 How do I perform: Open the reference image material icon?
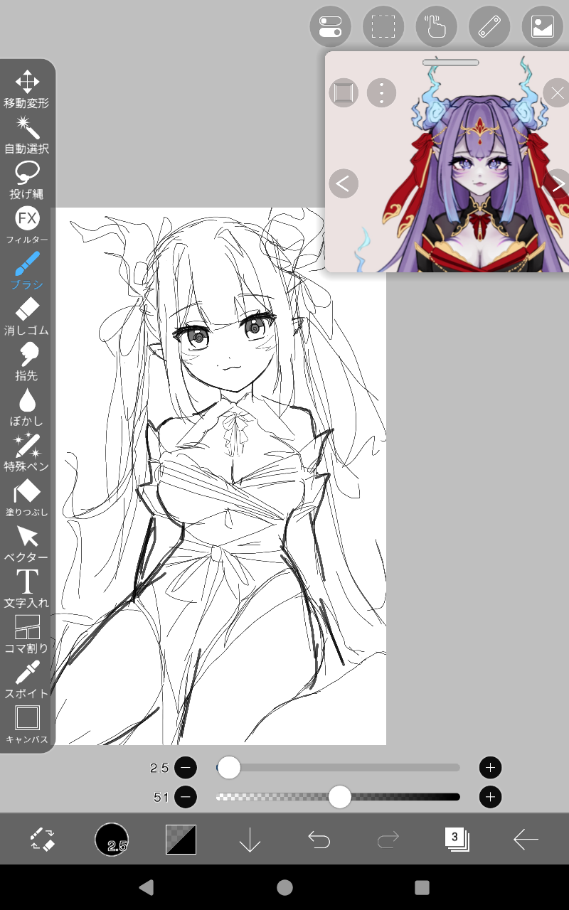pos(543,26)
